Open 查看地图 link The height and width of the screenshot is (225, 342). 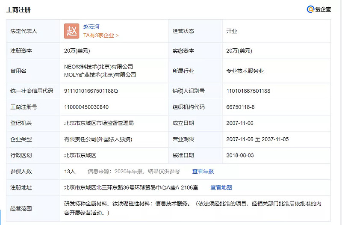(221, 187)
